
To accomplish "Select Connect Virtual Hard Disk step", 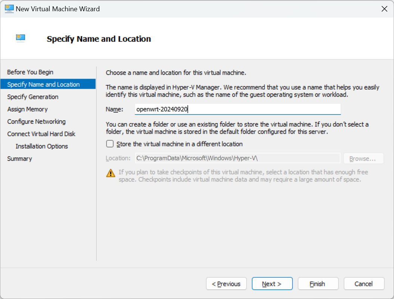I will pos(41,134).
